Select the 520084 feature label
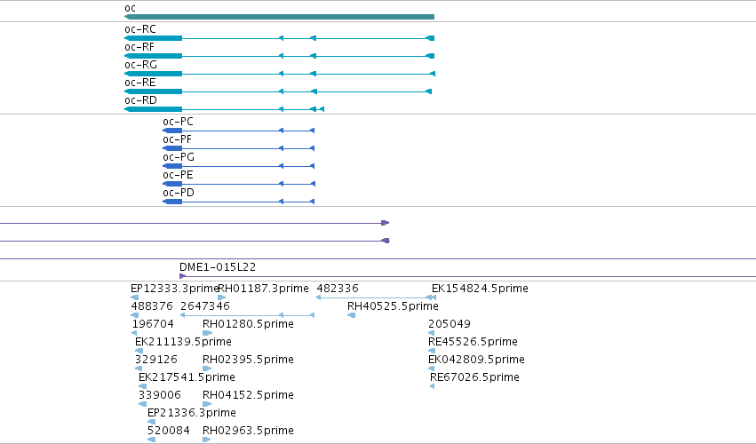 coord(168,432)
